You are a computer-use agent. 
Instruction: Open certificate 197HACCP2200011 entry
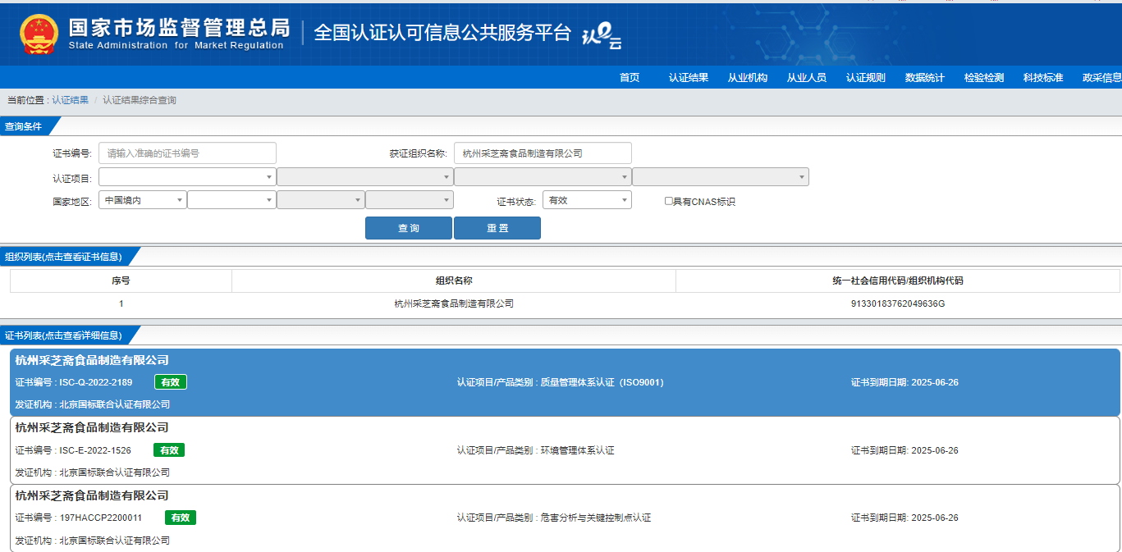pyautogui.click(x=565, y=518)
